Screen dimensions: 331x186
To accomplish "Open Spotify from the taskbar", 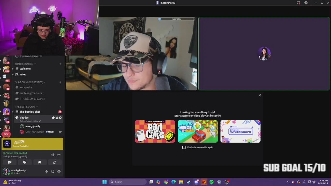I will tap(212, 182).
